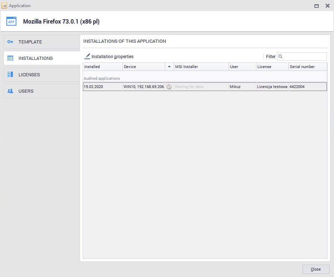Click the Licenses icon in sidebar

pyautogui.click(x=10, y=75)
